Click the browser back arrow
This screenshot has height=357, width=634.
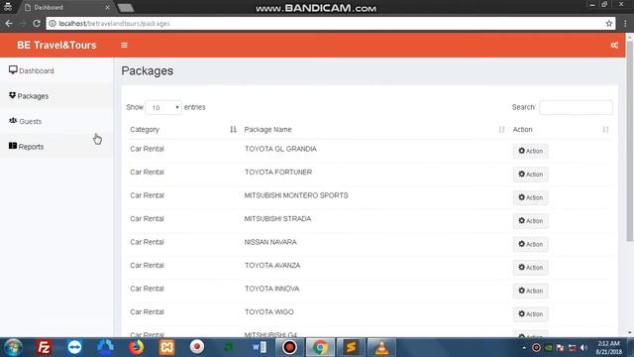pos(9,24)
